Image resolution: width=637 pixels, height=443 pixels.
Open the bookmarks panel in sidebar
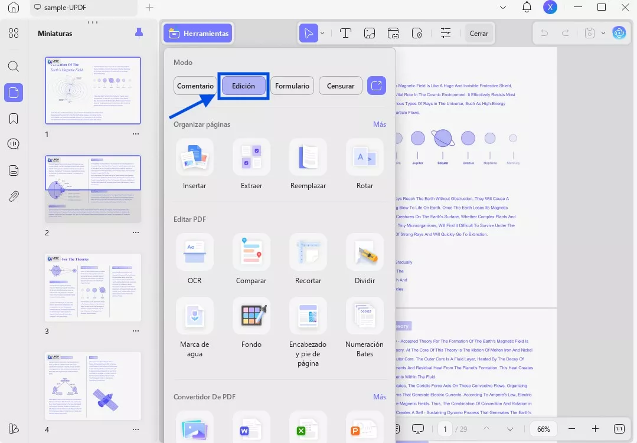coord(14,119)
